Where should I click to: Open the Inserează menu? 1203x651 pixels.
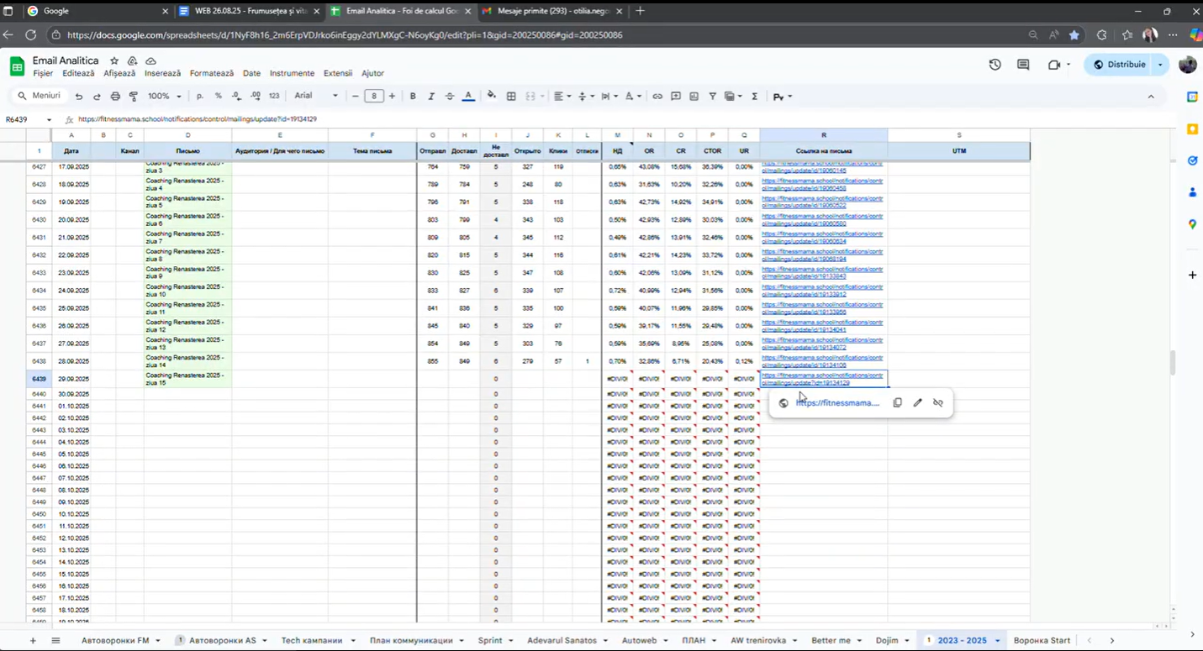coord(162,74)
